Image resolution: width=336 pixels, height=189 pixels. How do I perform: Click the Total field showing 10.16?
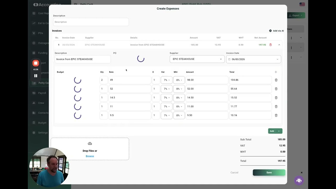click(x=250, y=115)
